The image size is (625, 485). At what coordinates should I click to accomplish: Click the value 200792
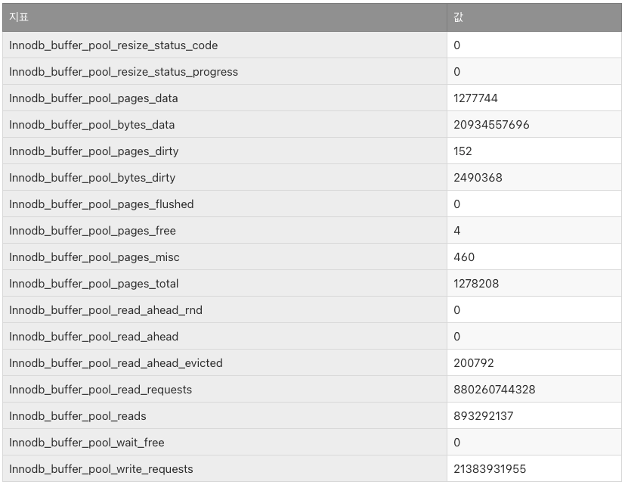pyautogui.click(x=474, y=363)
